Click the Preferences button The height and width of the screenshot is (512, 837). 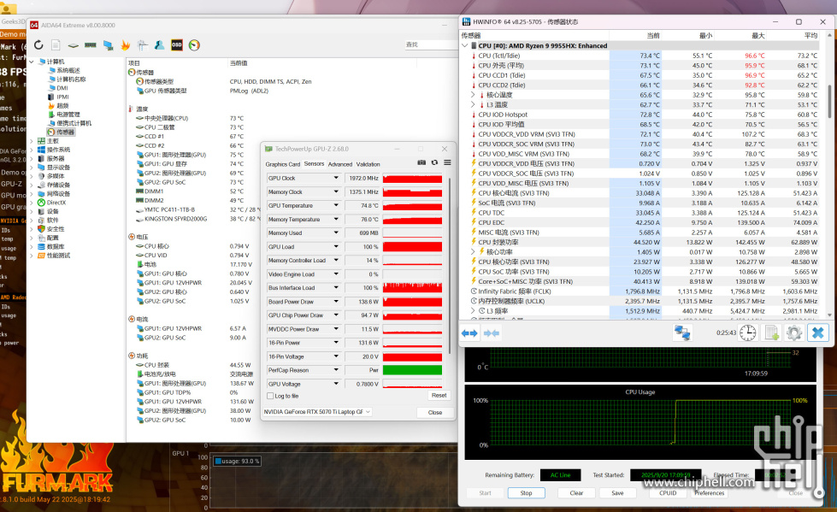click(710, 493)
